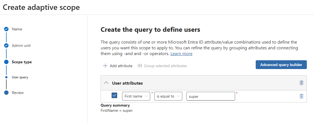Go to the Admin unit step
The height and width of the screenshot is (123, 314).
click(21, 45)
